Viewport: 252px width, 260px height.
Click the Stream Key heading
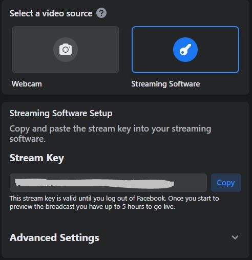click(37, 158)
